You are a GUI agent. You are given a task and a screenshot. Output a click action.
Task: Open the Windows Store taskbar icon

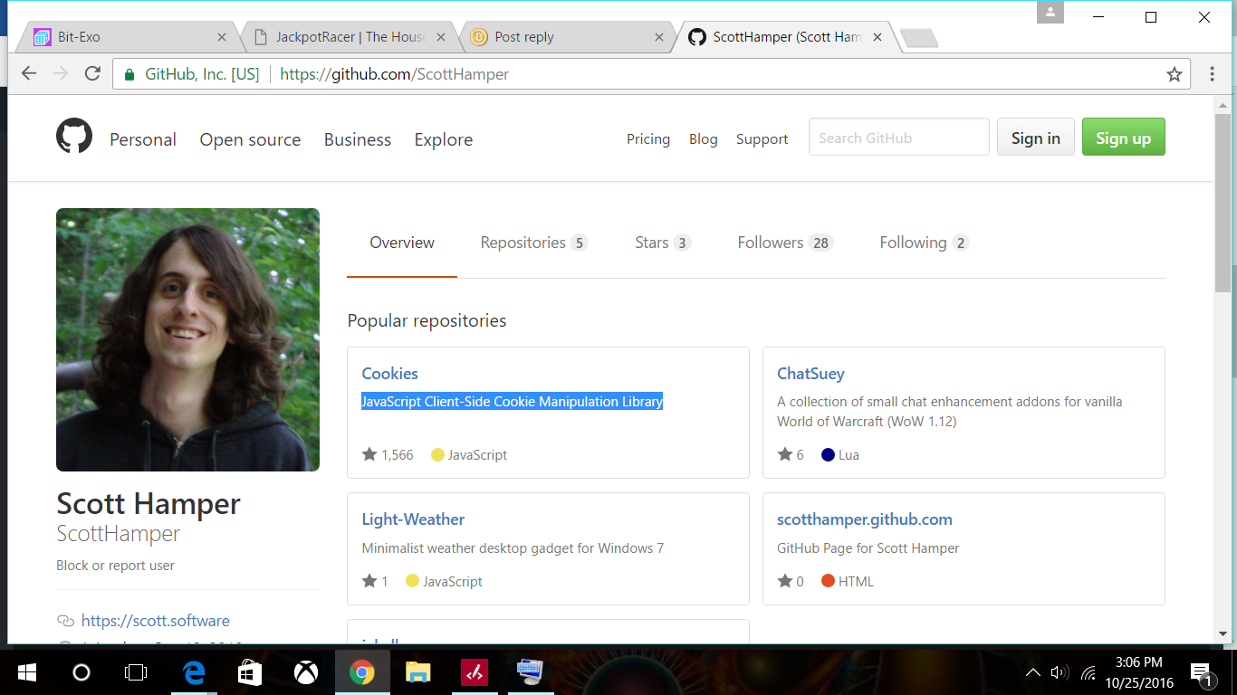[x=250, y=672]
